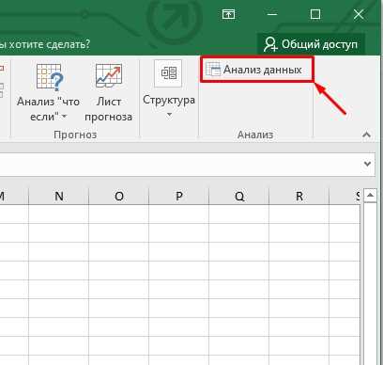Click the Share (Общий доступ) button
Viewport: 383px width, 365px height.
311,44
